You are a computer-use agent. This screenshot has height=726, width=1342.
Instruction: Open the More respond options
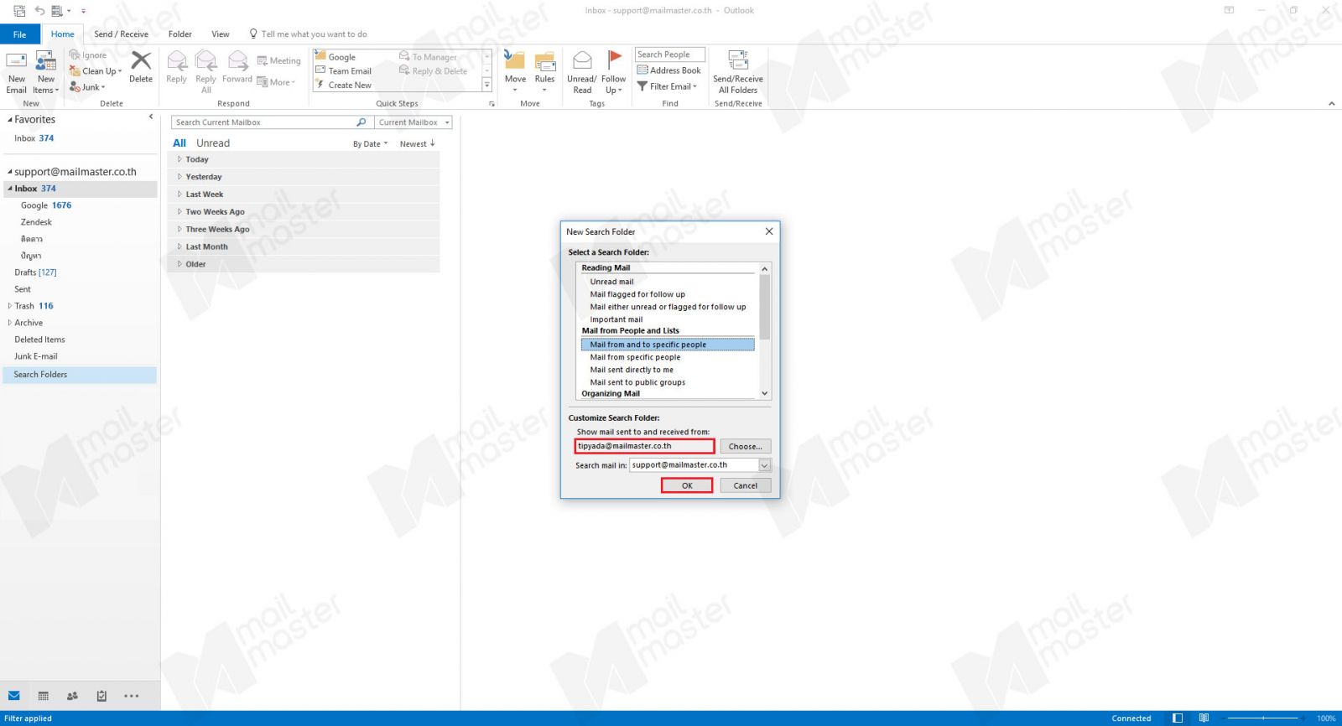276,82
